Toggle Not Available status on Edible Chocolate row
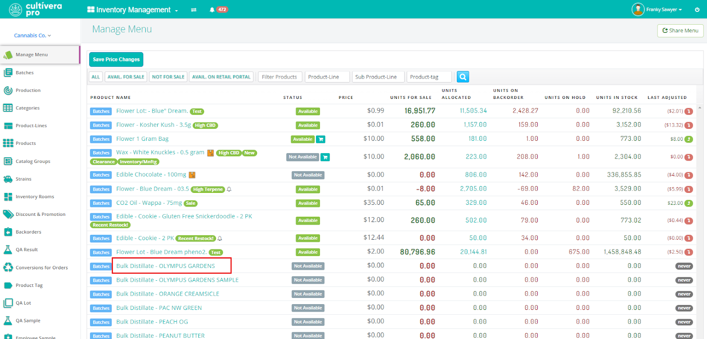The height and width of the screenshot is (339, 707). pos(308,175)
